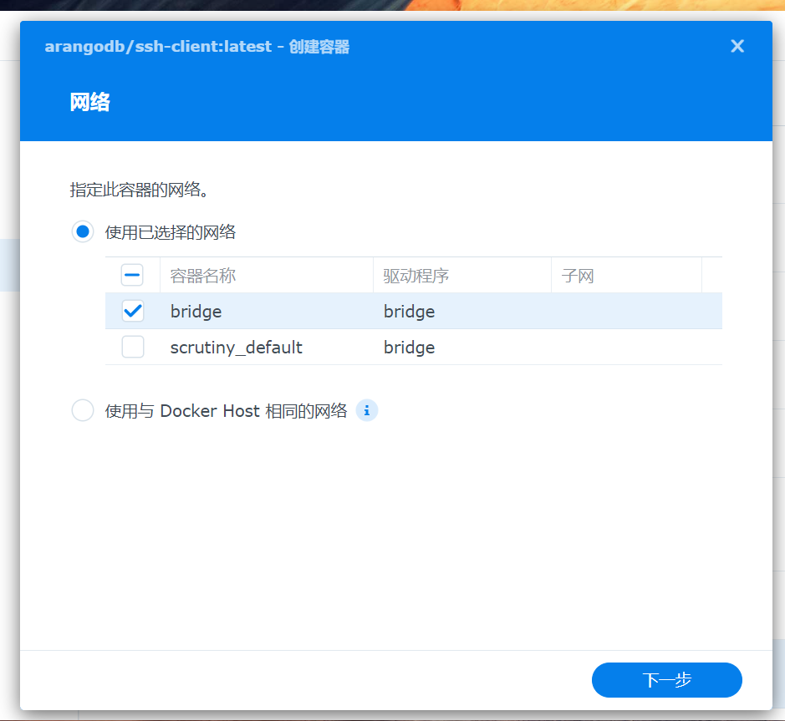Image resolution: width=785 pixels, height=721 pixels.
Task: Select the bridge network name cell
Action: click(196, 312)
